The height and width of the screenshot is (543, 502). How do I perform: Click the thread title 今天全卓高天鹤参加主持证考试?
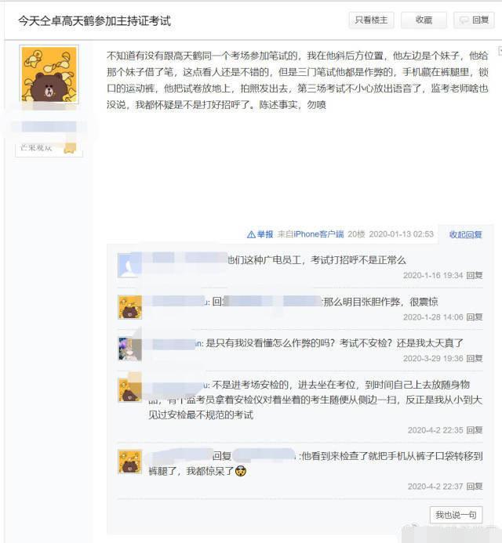tap(94, 21)
